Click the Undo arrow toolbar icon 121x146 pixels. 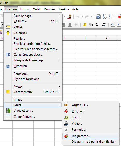click(78, 17)
